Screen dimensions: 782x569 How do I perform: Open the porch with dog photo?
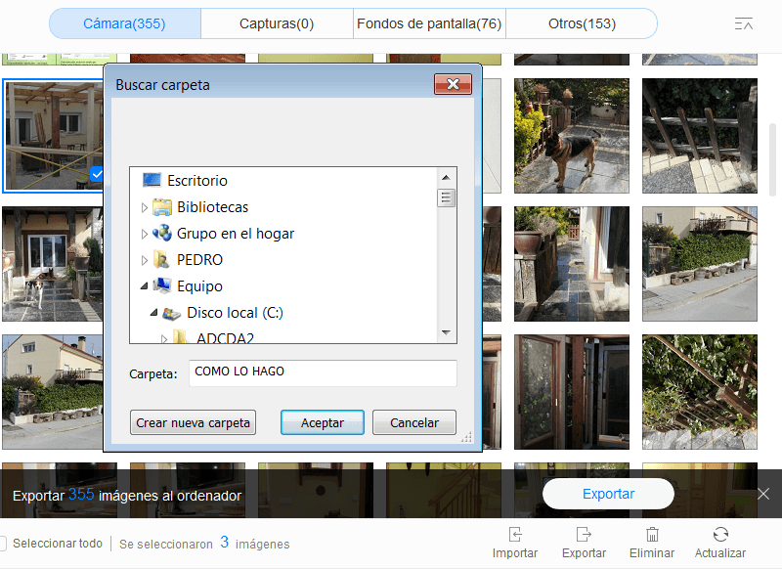[53, 264]
